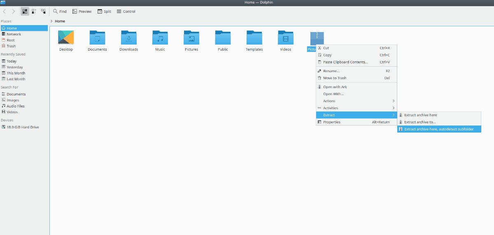Open the Music folder icon
The image size is (494, 235).
point(160,38)
